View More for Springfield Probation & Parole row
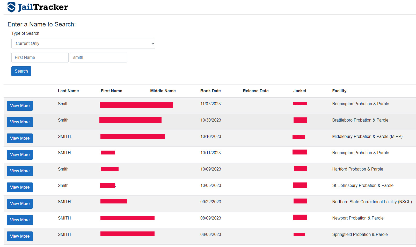This screenshot has height=247, width=416. 20,236
